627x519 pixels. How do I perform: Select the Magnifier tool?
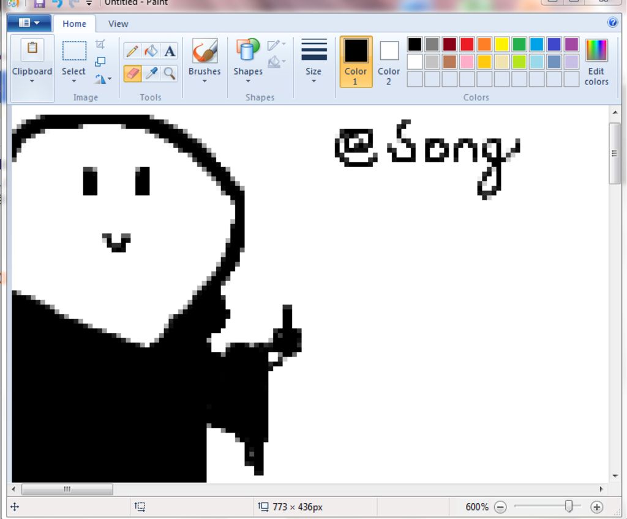[170, 73]
